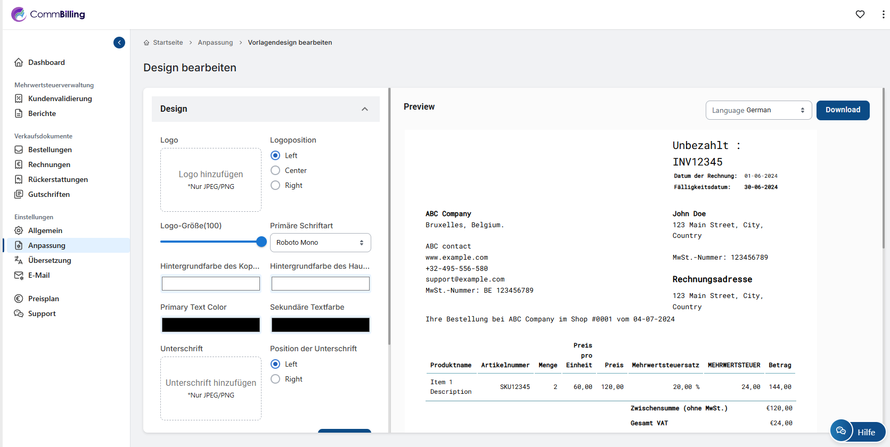Click the Rückerstattungen icon

(x=19, y=179)
